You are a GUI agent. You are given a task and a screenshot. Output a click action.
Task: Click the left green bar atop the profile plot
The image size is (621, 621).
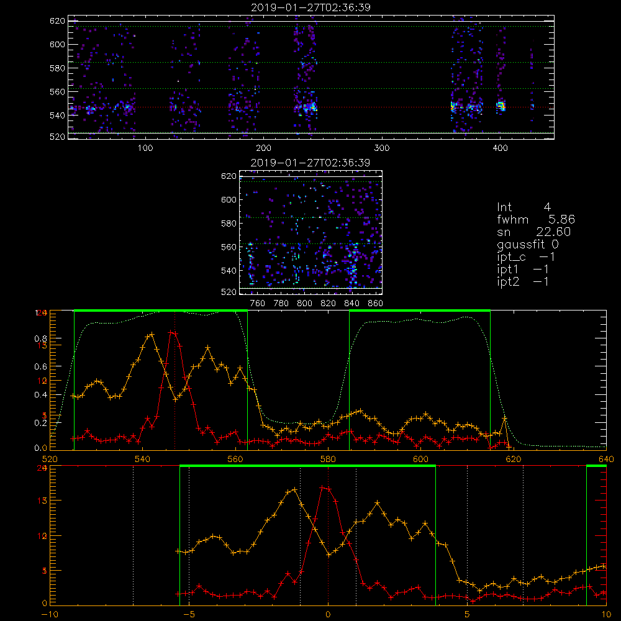(161, 310)
